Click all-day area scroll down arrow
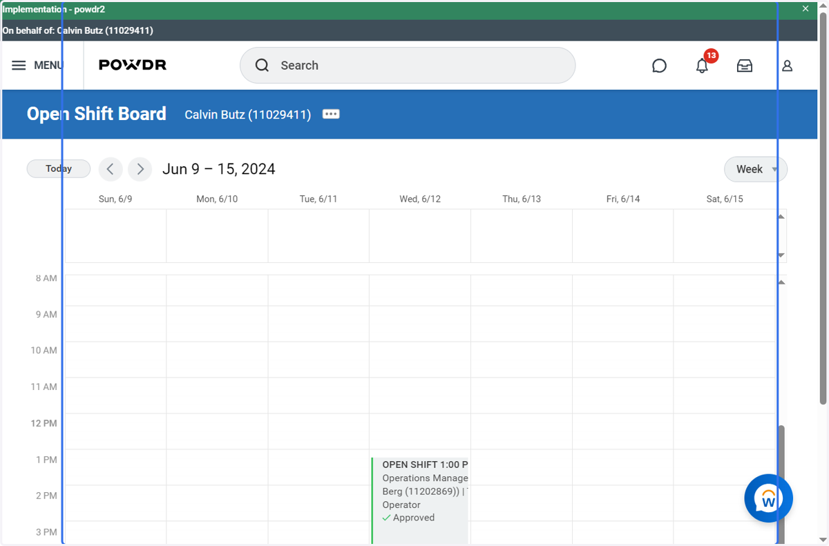Viewport: 829px width, 546px height. (781, 255)
